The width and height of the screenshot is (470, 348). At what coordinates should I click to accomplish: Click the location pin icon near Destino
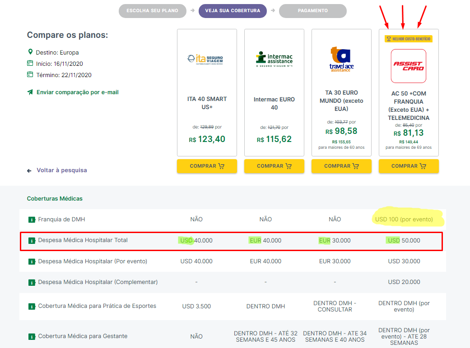(x=30, y=52)
